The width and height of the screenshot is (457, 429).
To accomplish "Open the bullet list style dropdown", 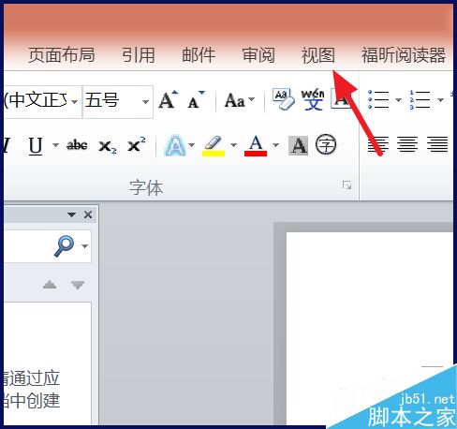I will [398, 100].
